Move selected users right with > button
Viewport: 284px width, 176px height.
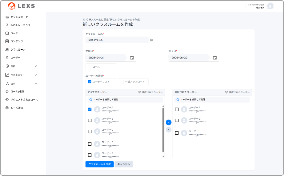(x=169, y=122)
